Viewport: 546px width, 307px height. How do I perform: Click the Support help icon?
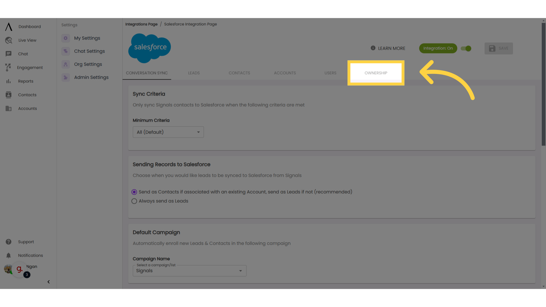8,241
